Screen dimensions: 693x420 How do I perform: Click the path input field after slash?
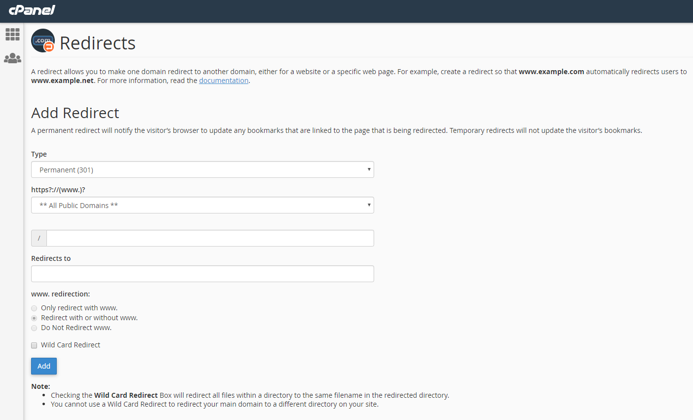point(210,238)
